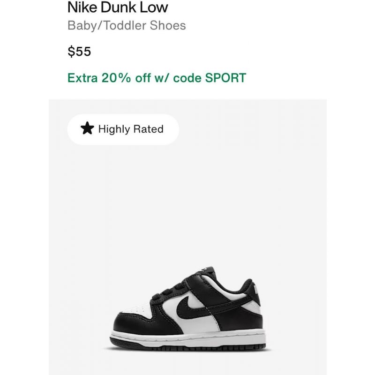The image size is (375, 375).
Task: Tap the white midsole of the sneaker
Action: (188, 337)
